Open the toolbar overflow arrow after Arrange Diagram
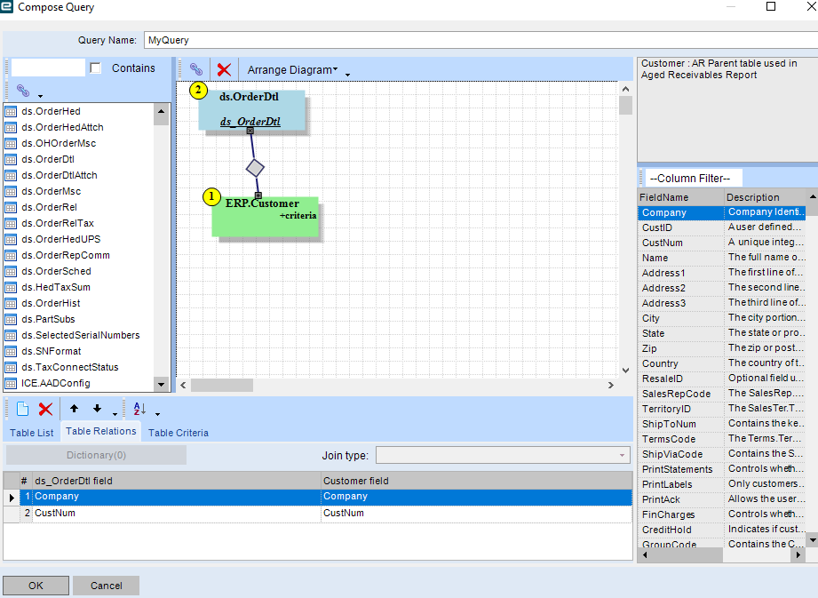 click(347, 76)
